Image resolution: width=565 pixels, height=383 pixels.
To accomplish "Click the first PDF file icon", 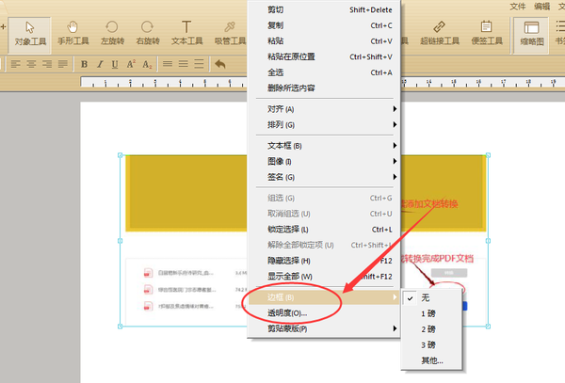I will [x=148, y=273].
